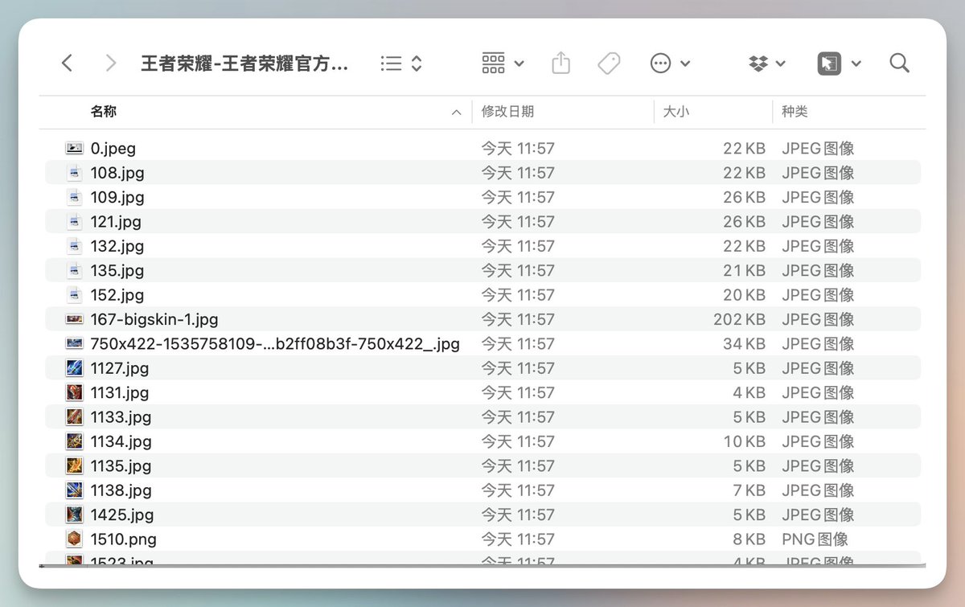Click the file icon of 152.jpg
The image size is (965, 607).
pos(75,295)
